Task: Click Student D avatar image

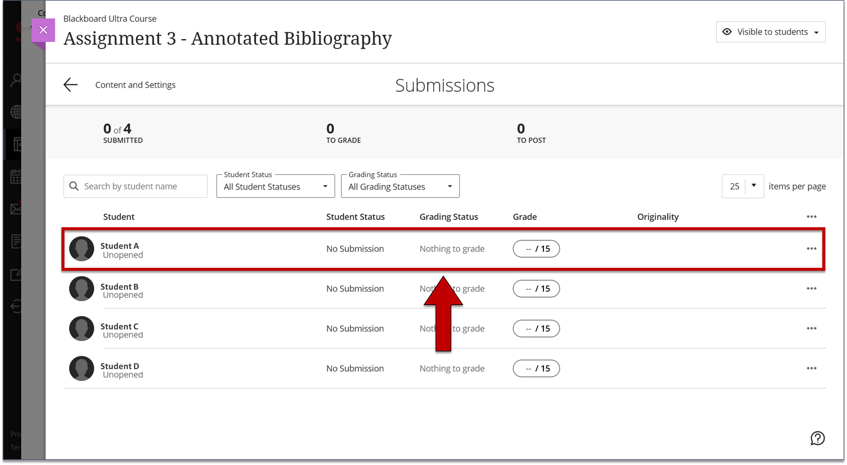Action: pyautogui.click(x=82, y=368)
